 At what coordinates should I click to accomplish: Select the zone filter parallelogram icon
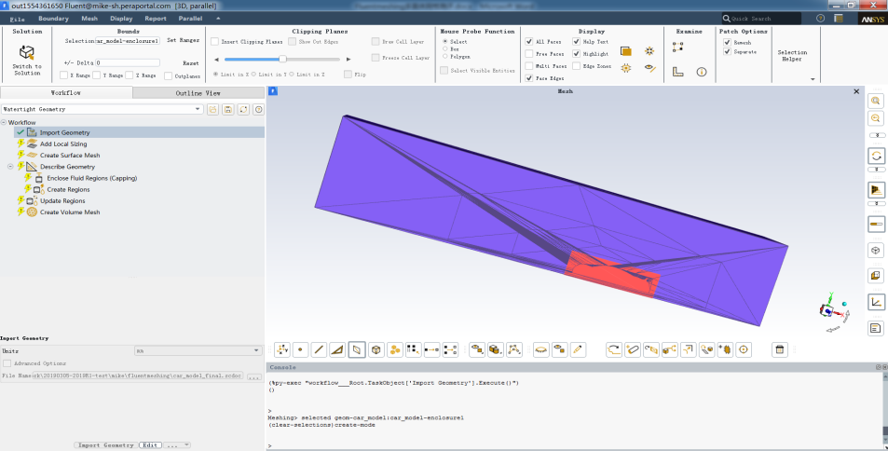(x=357, y=350)
